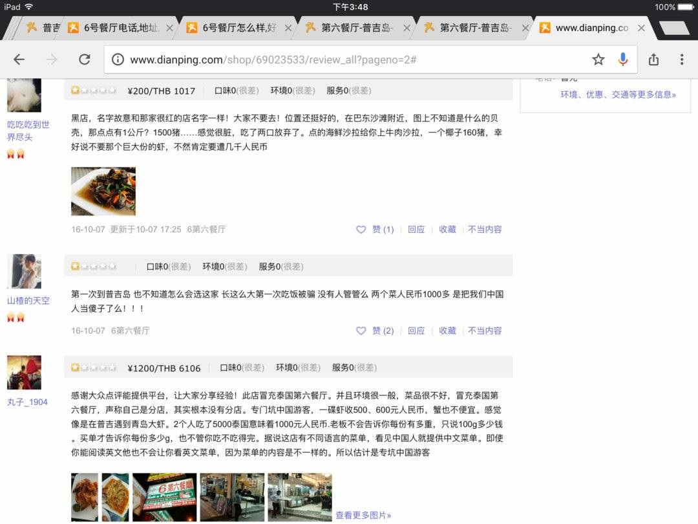
Task: Click the ¥1200/THB 6106 price text
Action: point(164,368)
